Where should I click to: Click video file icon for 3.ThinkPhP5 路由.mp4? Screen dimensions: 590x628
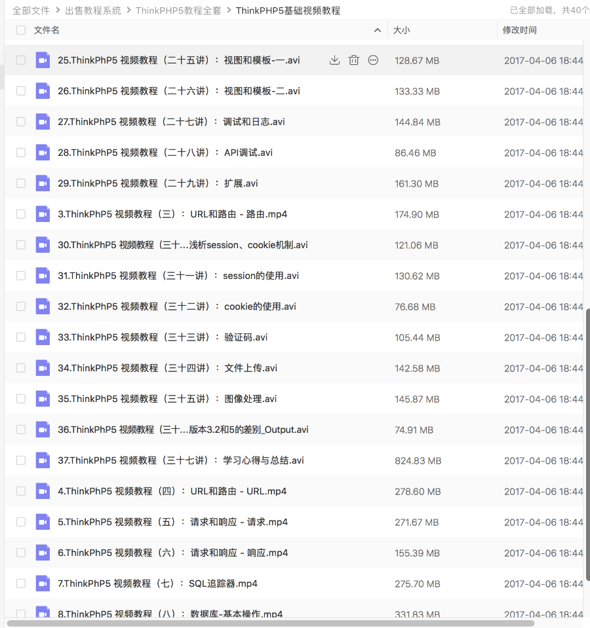(x=43, y=214)
